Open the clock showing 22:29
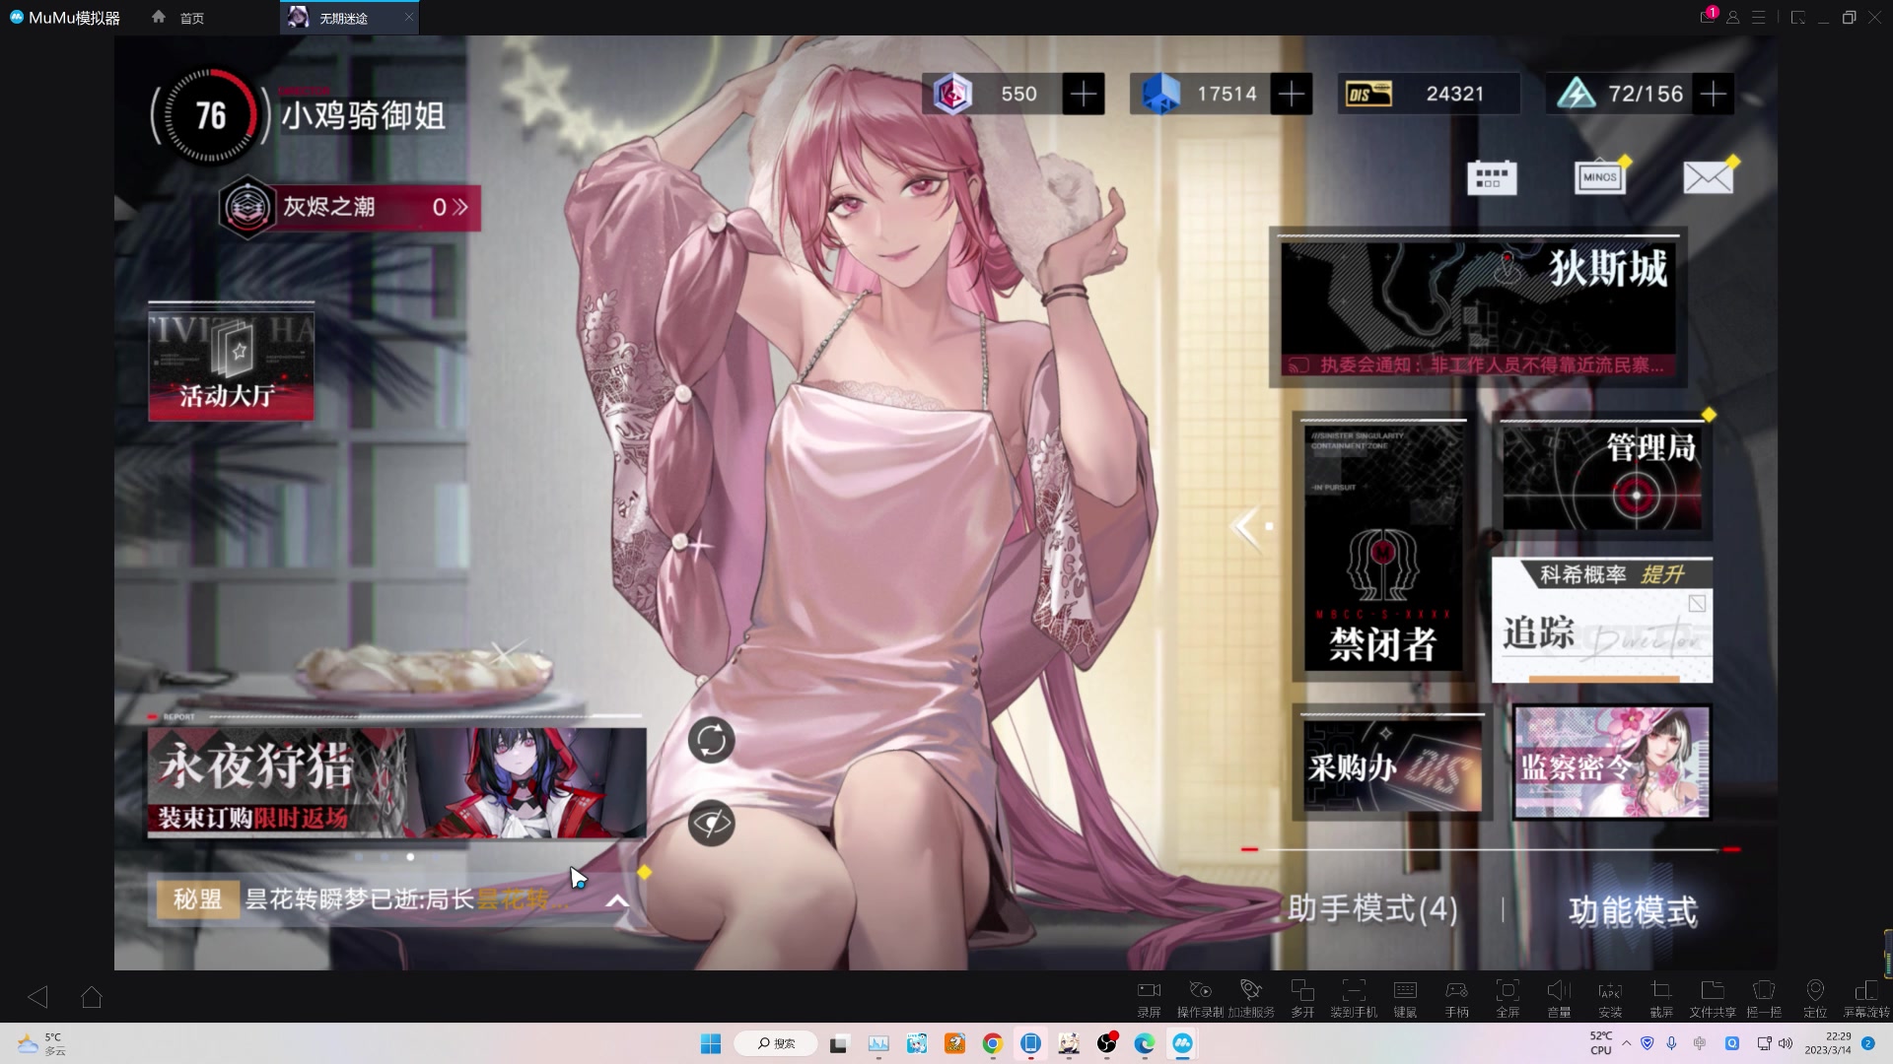 (x=1828, y=1043)
